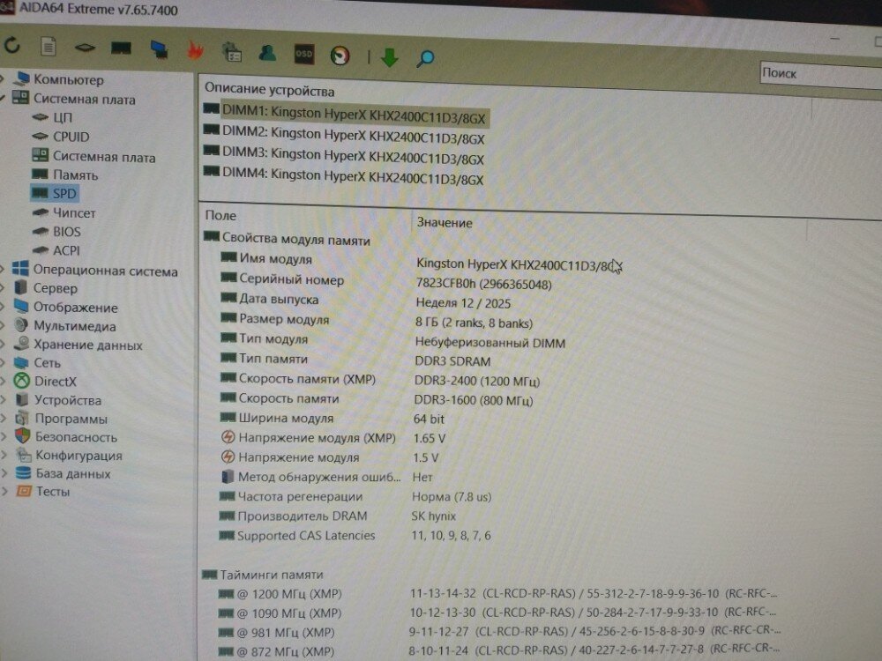The height and width of the screenshot is (661, 882).
Task: Select the Размер модуля row
Action: [x=377, y=321]
